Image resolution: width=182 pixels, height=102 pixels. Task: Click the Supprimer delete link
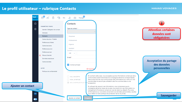tap(91, 69)
